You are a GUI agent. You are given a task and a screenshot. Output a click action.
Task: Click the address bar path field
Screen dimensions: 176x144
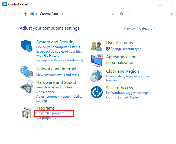(73, 14)
